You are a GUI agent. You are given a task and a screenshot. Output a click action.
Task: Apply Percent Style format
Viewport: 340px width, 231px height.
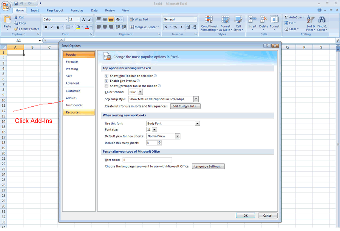tap(175, 27)
